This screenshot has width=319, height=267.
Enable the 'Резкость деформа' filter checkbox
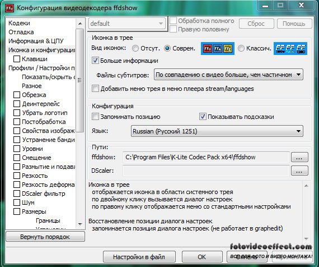coord(17,185)
